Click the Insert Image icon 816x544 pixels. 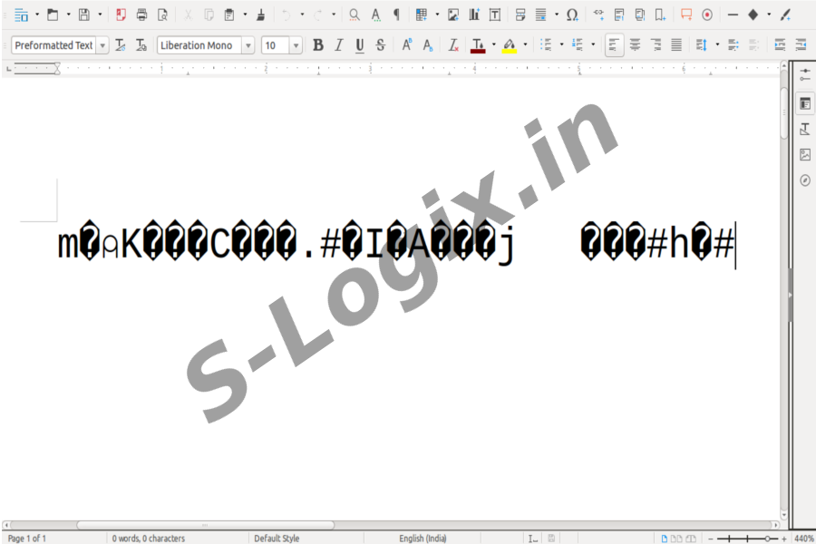pos(453,15)
